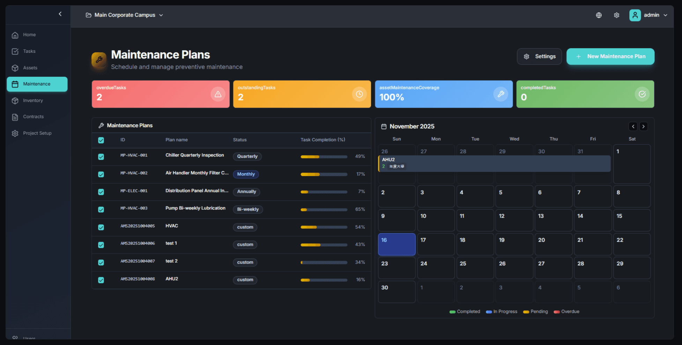This screenshot has width=682, height=345.
Task: Open the Settings button above the summary cards
Action: pos(539,56)
